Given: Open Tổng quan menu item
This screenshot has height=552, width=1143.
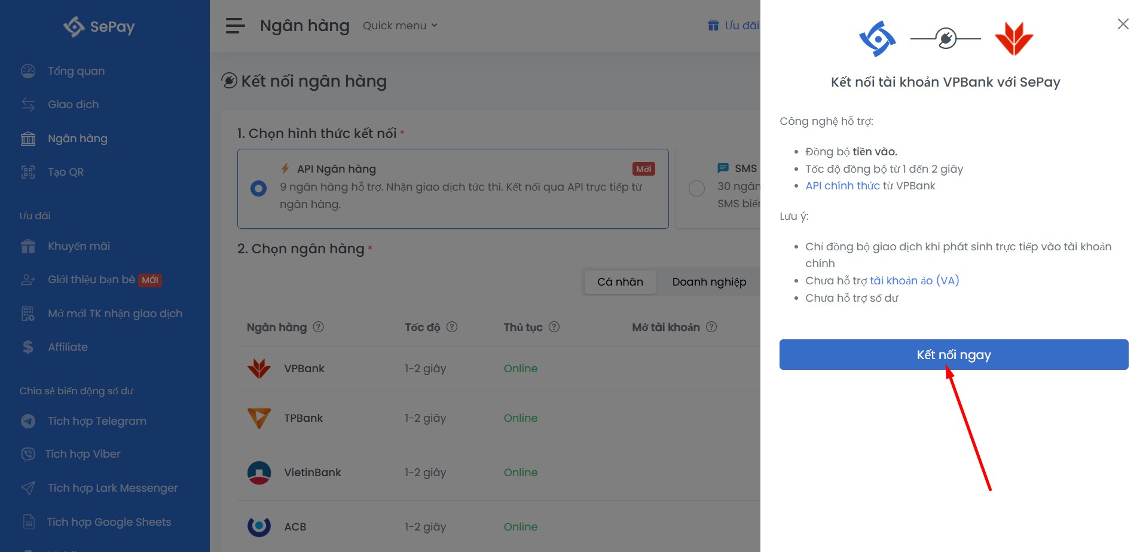Looking at the screenshot, I should coord(76,71).
